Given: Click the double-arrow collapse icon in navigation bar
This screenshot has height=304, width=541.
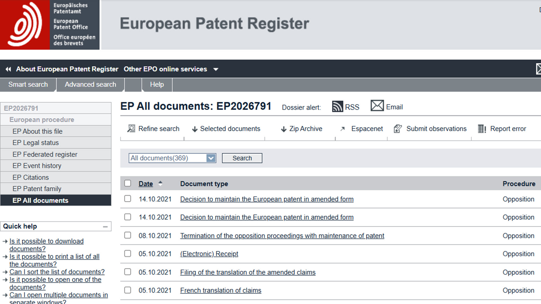Looking at the screenshot, I should tap(8, 69).
